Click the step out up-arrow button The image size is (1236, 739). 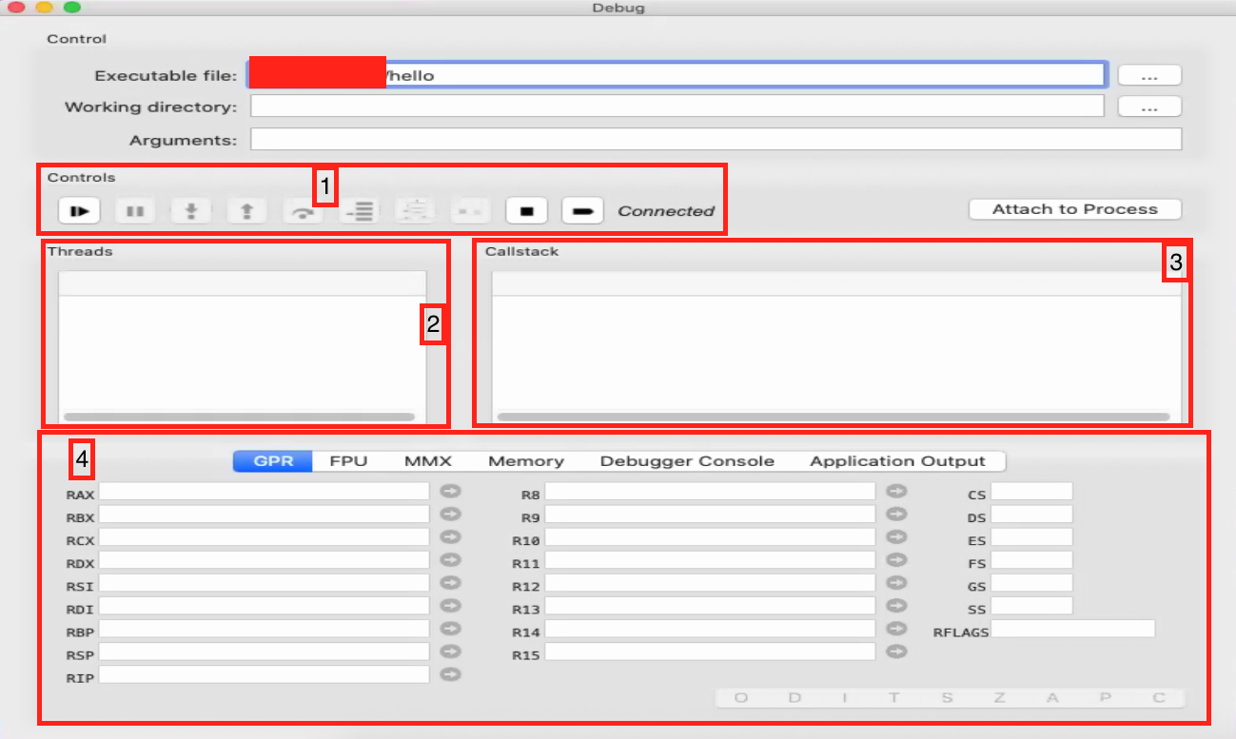pyautogui.click(x=246, y=210)
